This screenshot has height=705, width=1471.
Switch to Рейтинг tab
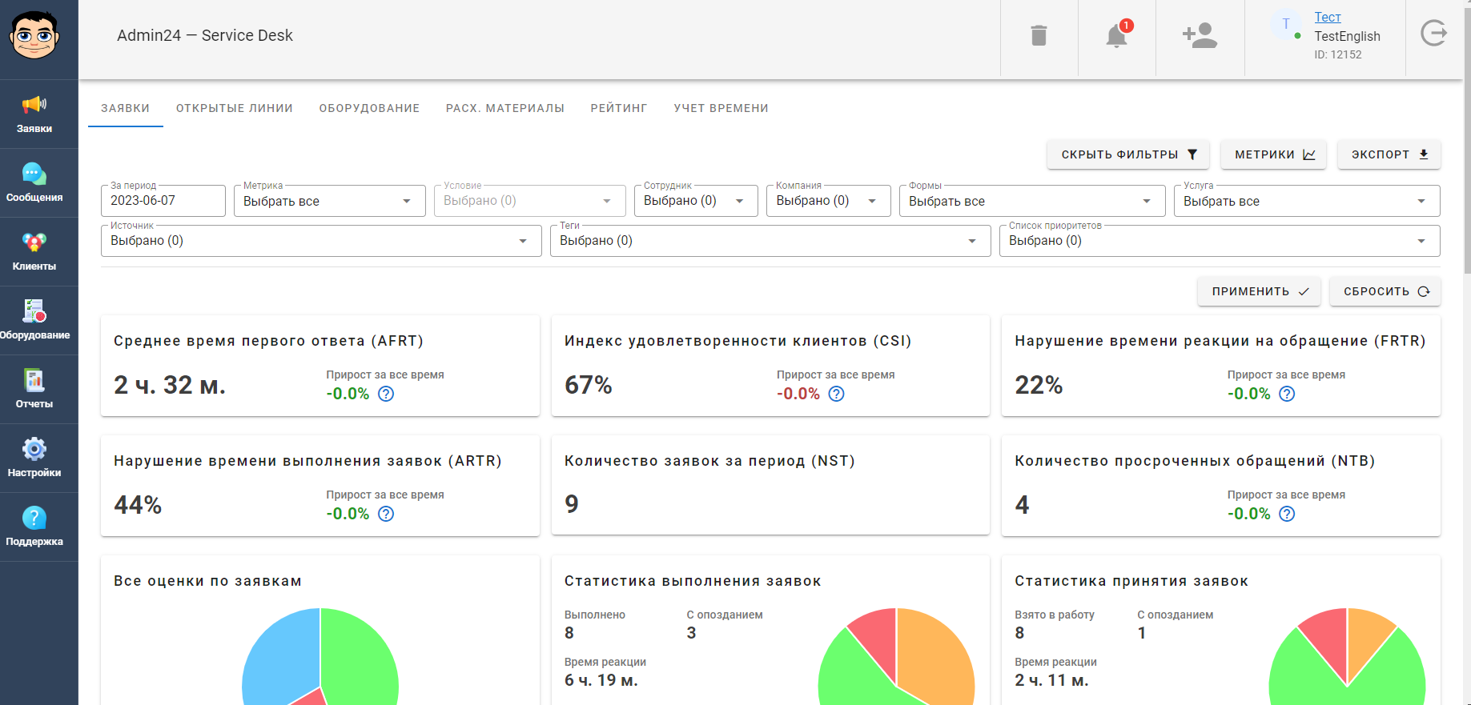point(619,108)
